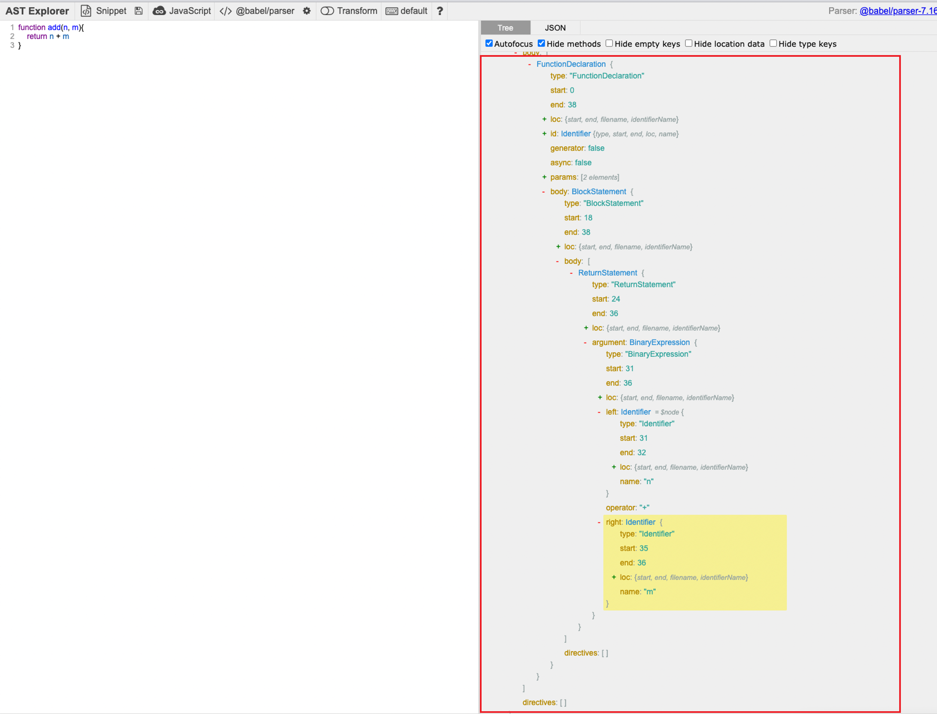The height and width of the screenshot is (714, 937).
Task: Click the name: "m" row
Action: pyautogui.click(x=638, y=592)
